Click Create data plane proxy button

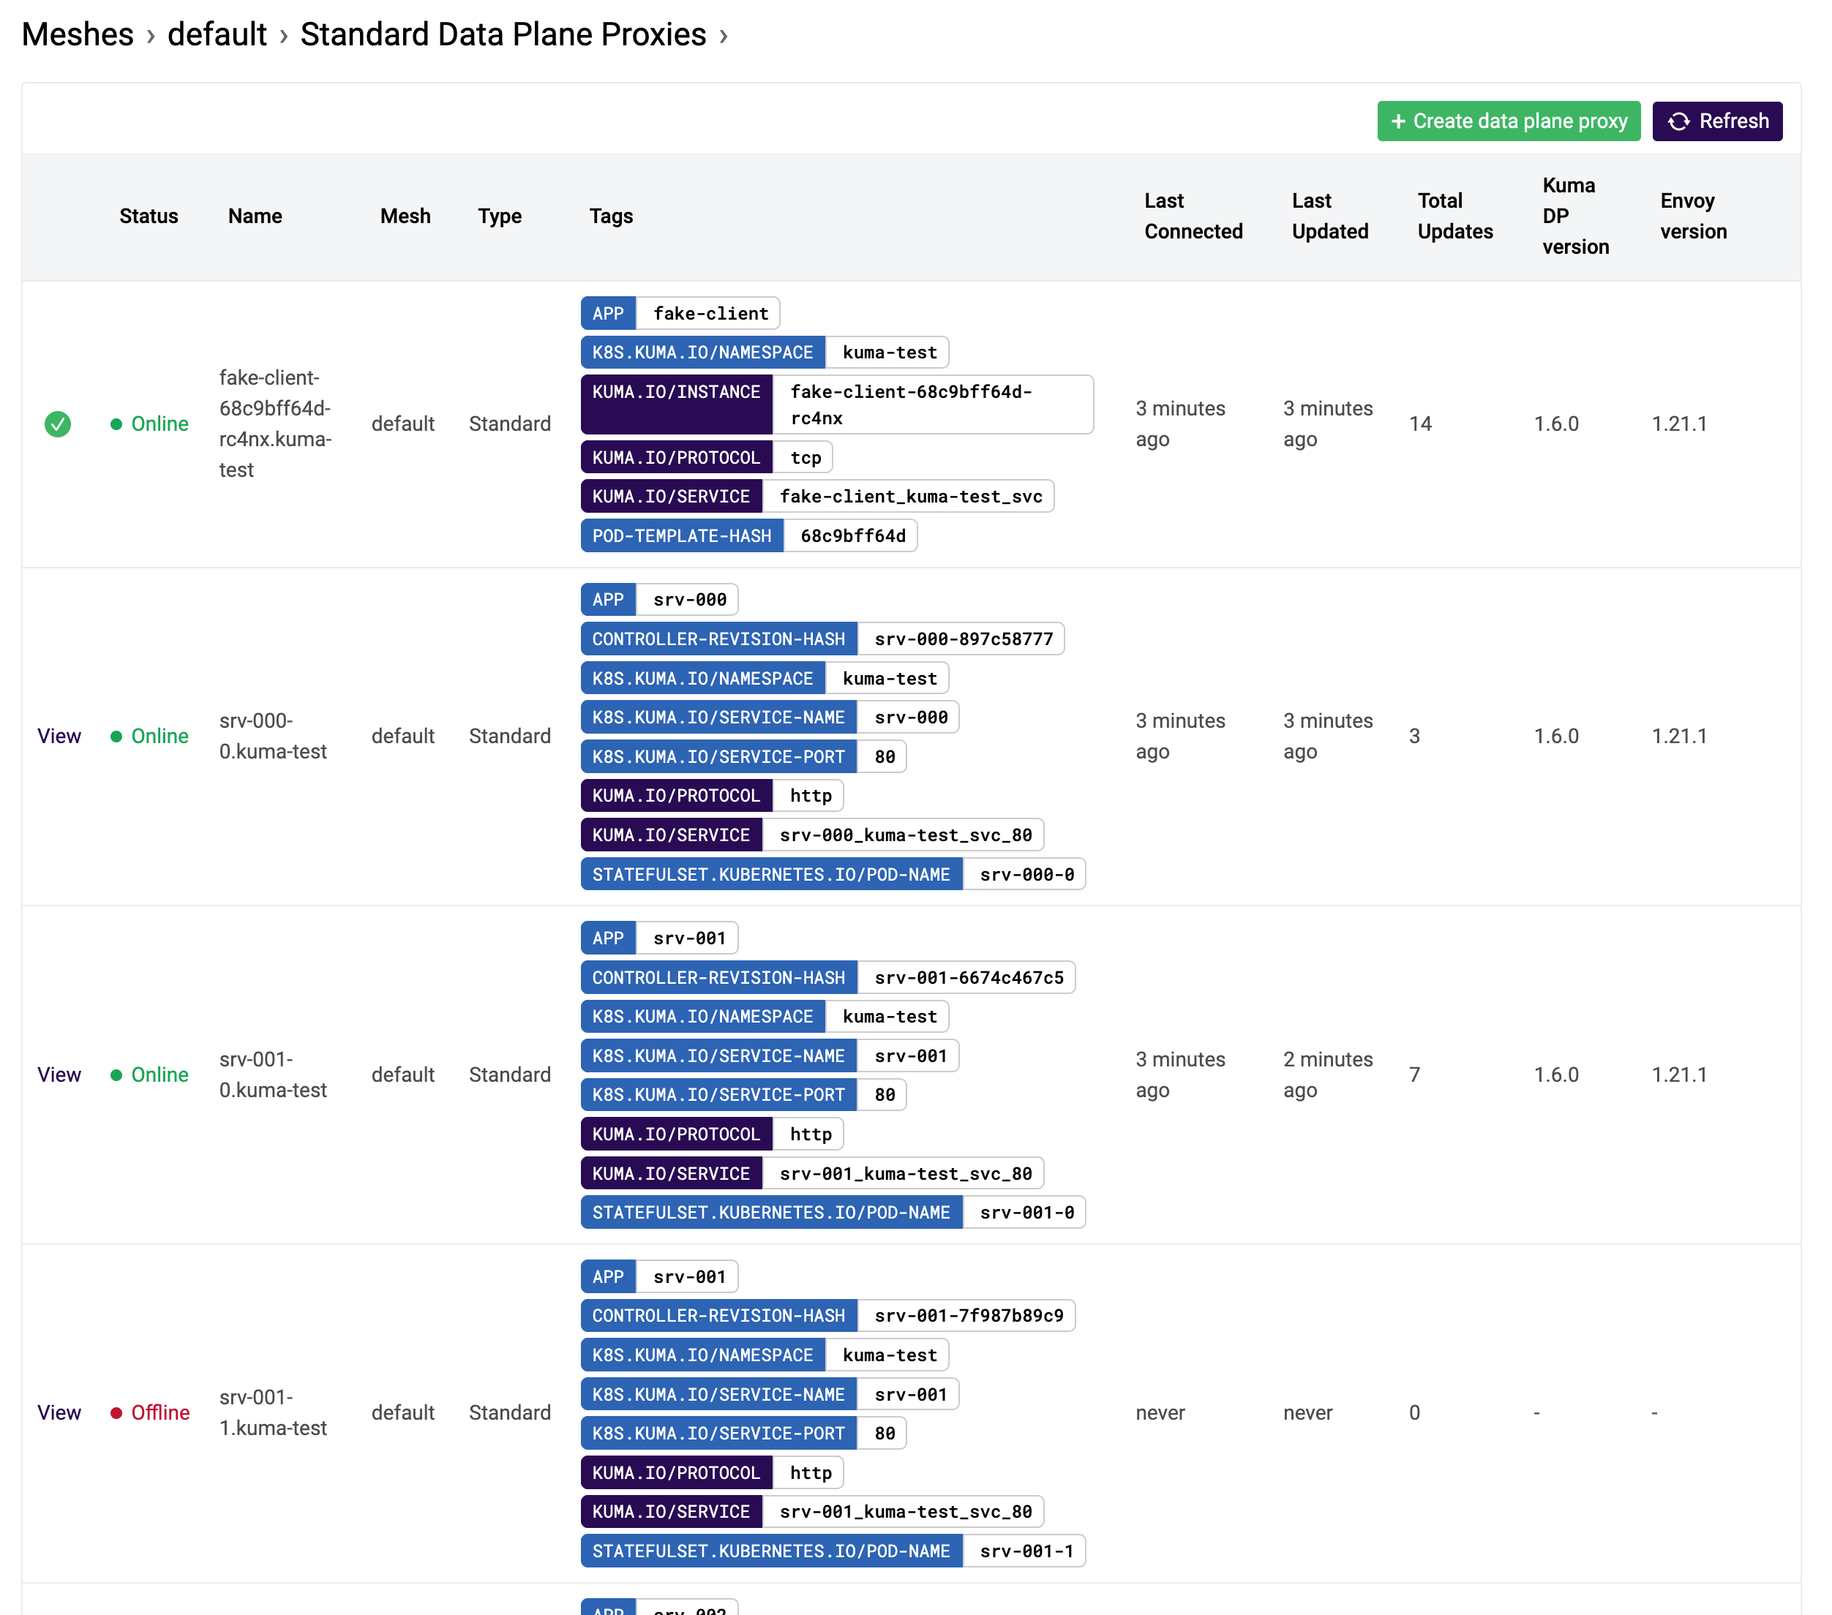pyautogui.click(x=1508, y=121)
